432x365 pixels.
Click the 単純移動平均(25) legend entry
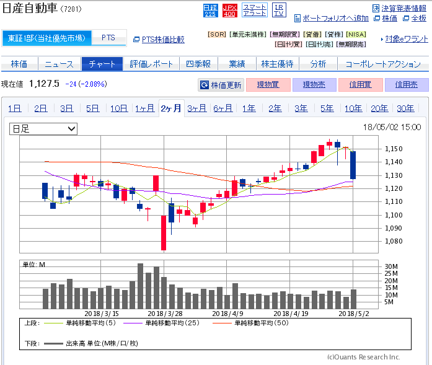161,323
